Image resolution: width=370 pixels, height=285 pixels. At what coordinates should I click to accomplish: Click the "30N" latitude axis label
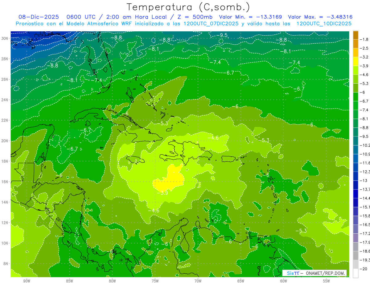[5, 38]
